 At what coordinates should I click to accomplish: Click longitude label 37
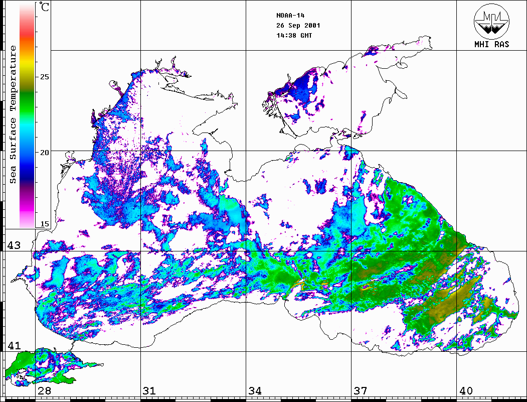361,390
